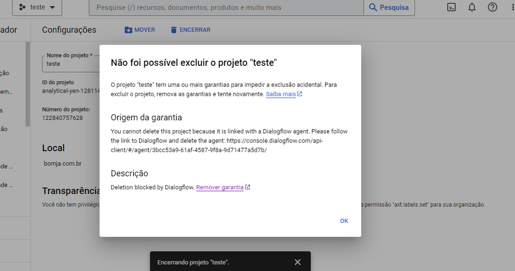Open the Remover garantia link

pos(223,187)
